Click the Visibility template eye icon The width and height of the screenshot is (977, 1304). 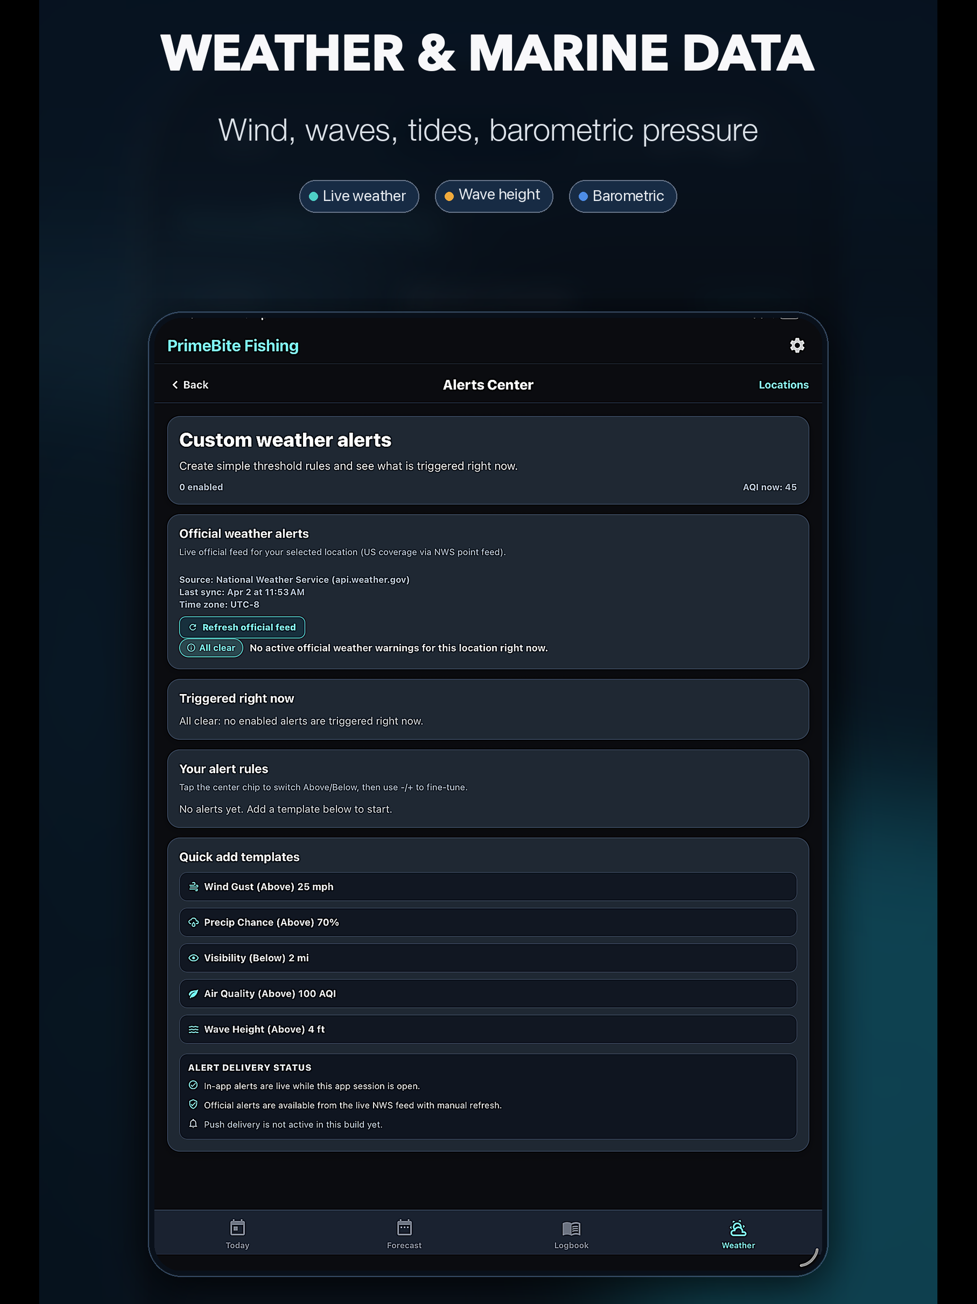(193, 958)
